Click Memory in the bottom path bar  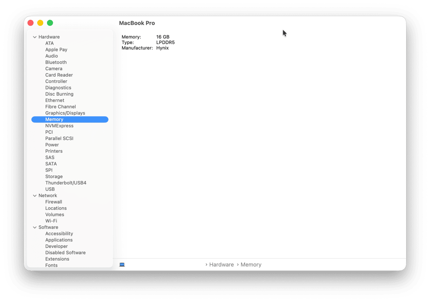pyautogui.click(x=251, y=265)
